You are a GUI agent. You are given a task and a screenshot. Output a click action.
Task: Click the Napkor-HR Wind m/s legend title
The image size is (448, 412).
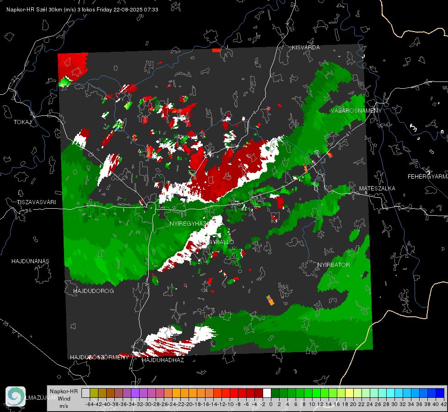tap(64, 399)
